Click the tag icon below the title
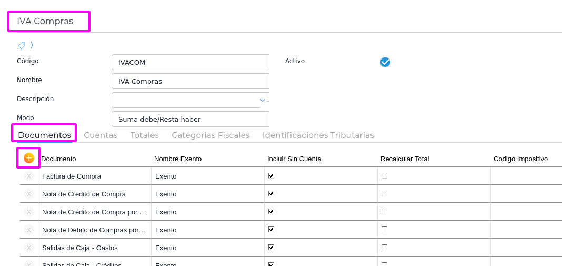The width and height of the screenshot is (562, 266). point(22,45)
